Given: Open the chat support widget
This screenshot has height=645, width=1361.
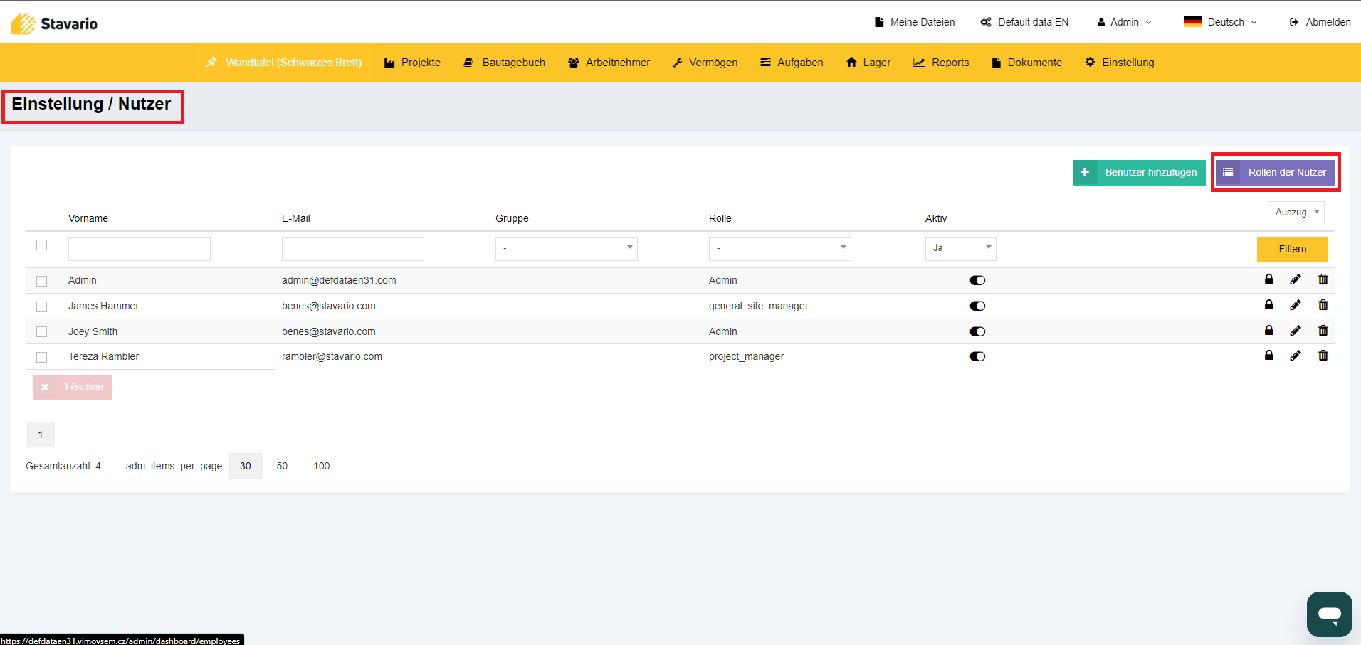Looking at the screenshot, I should click(x=1329, y=614).
